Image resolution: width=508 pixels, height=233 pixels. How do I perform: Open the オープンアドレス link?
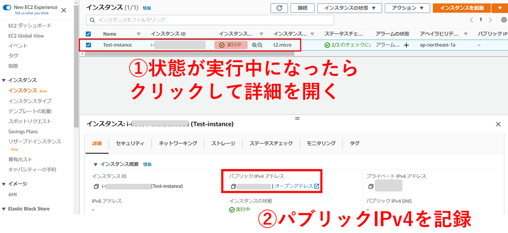297,186
